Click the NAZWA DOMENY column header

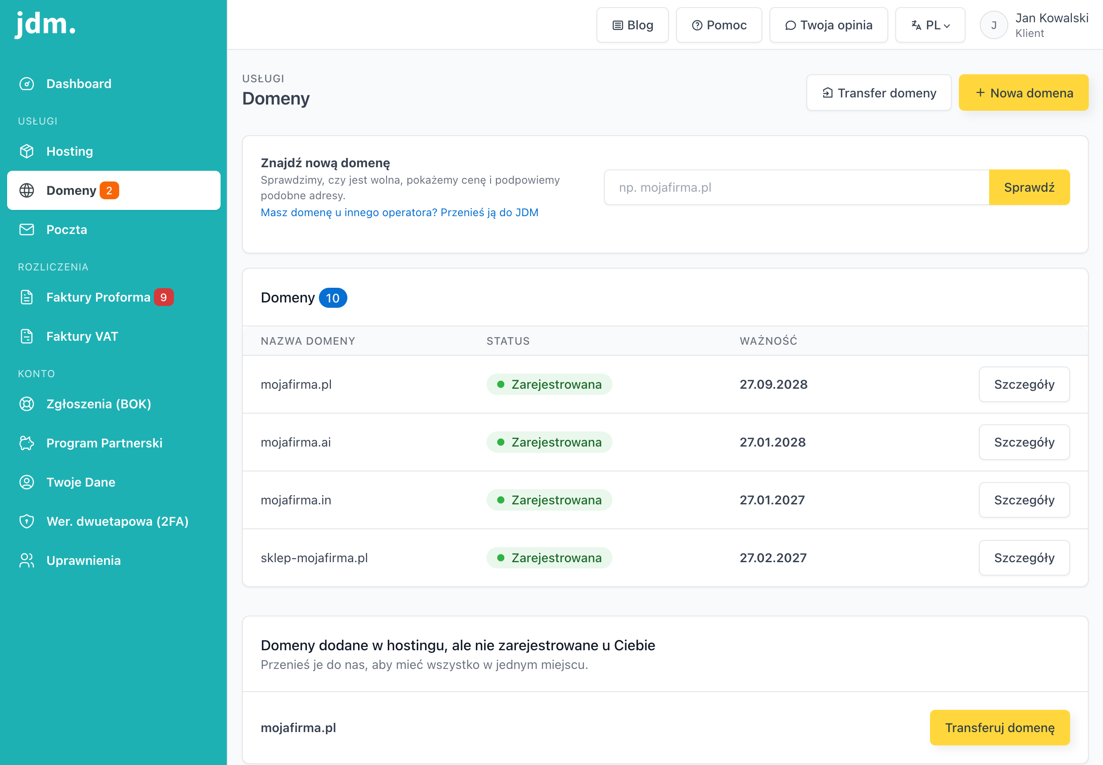point(308,341)
